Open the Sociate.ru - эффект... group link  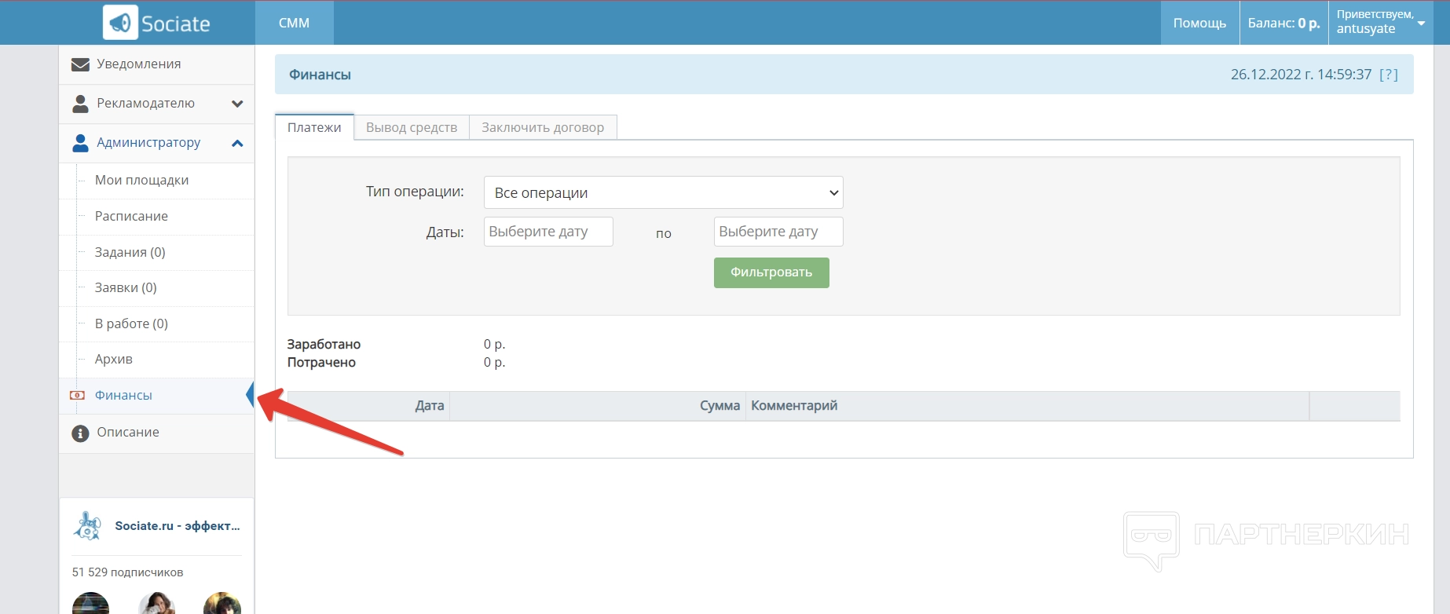pos(178,526)
